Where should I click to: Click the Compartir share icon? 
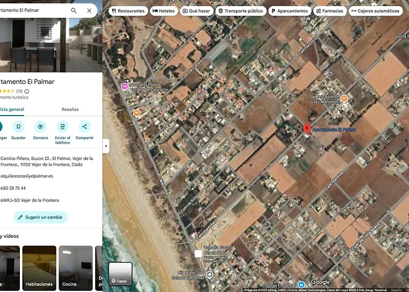pos(85,127)
